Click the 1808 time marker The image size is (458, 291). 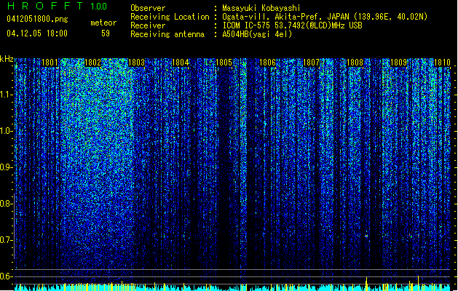[355, 63]
